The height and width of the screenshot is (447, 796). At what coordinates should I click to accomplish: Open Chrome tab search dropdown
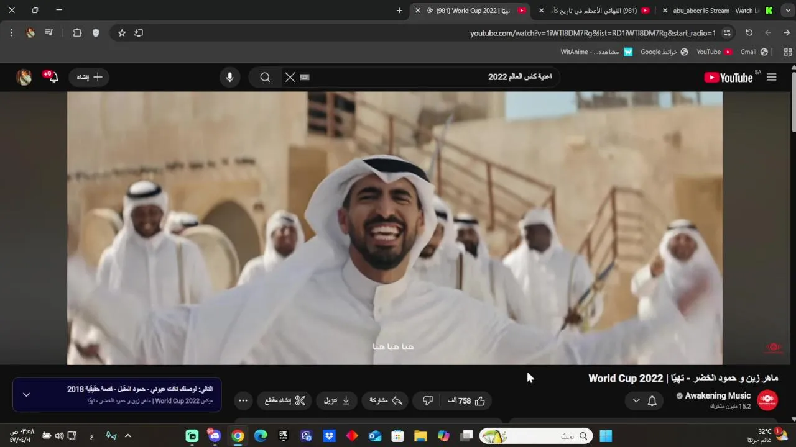point(788,11)
